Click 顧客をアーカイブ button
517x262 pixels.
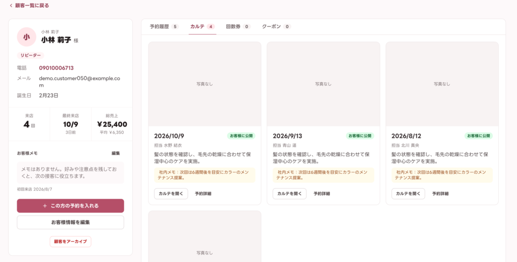[x=71, y=241]
